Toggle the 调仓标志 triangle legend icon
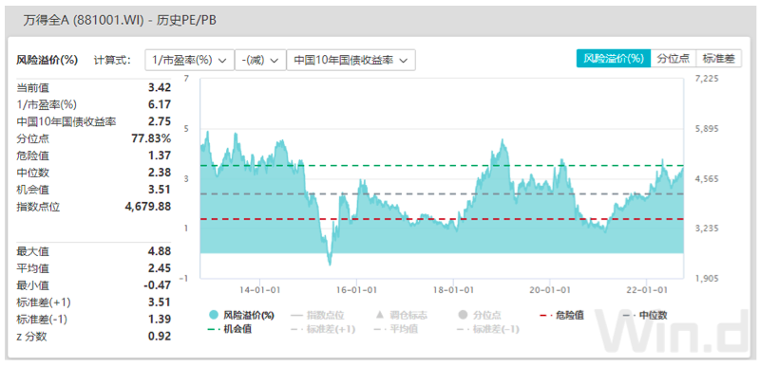The width and height of the screenshot is (760, 367). [380, 315]
